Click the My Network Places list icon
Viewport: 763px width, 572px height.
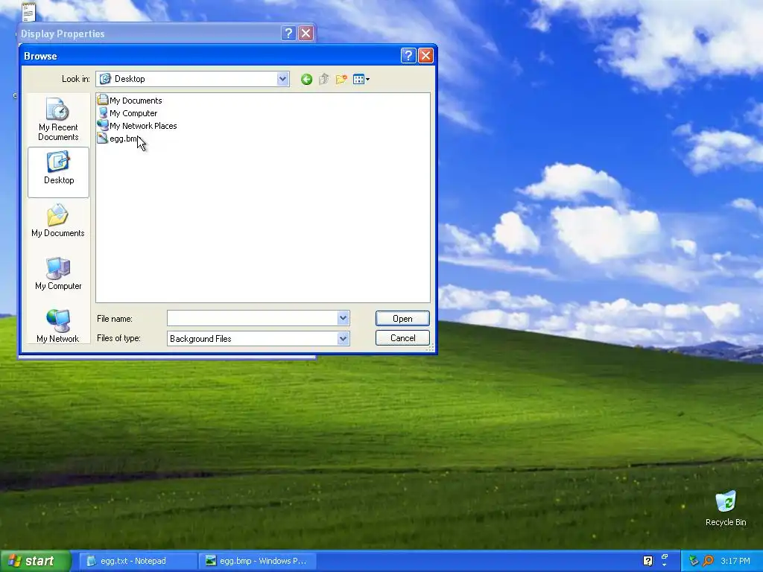pyautogui.click(x=102, y=125)
